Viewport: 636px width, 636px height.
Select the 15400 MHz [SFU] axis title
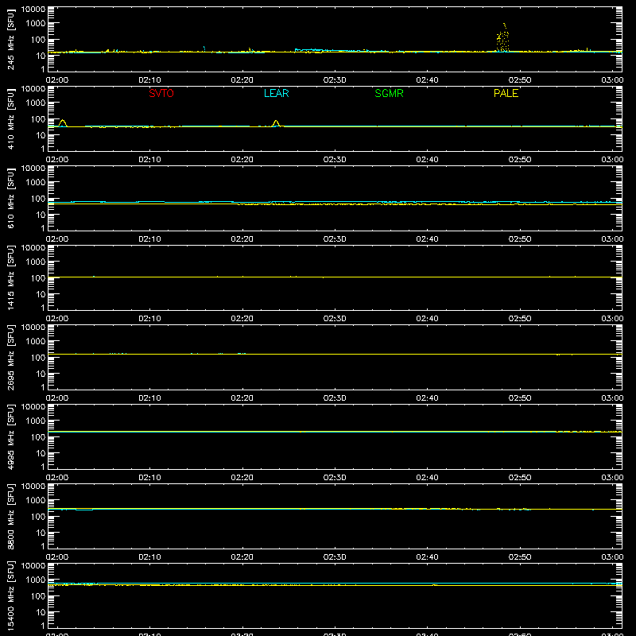10,595
